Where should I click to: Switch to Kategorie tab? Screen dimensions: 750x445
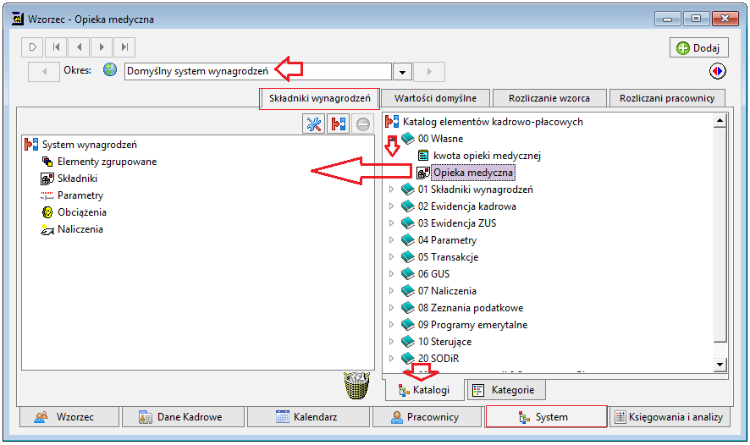pyautogui.click(x=505, y=390)
